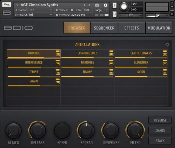Open the Purge dropdown menu
The height and width of the screenshot is (148, 175).
click(x=101, y=10)
